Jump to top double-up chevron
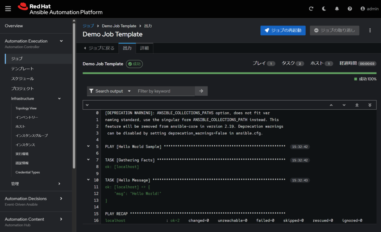The height and width of the screenshot is (232, 381). tap(357, 105)
